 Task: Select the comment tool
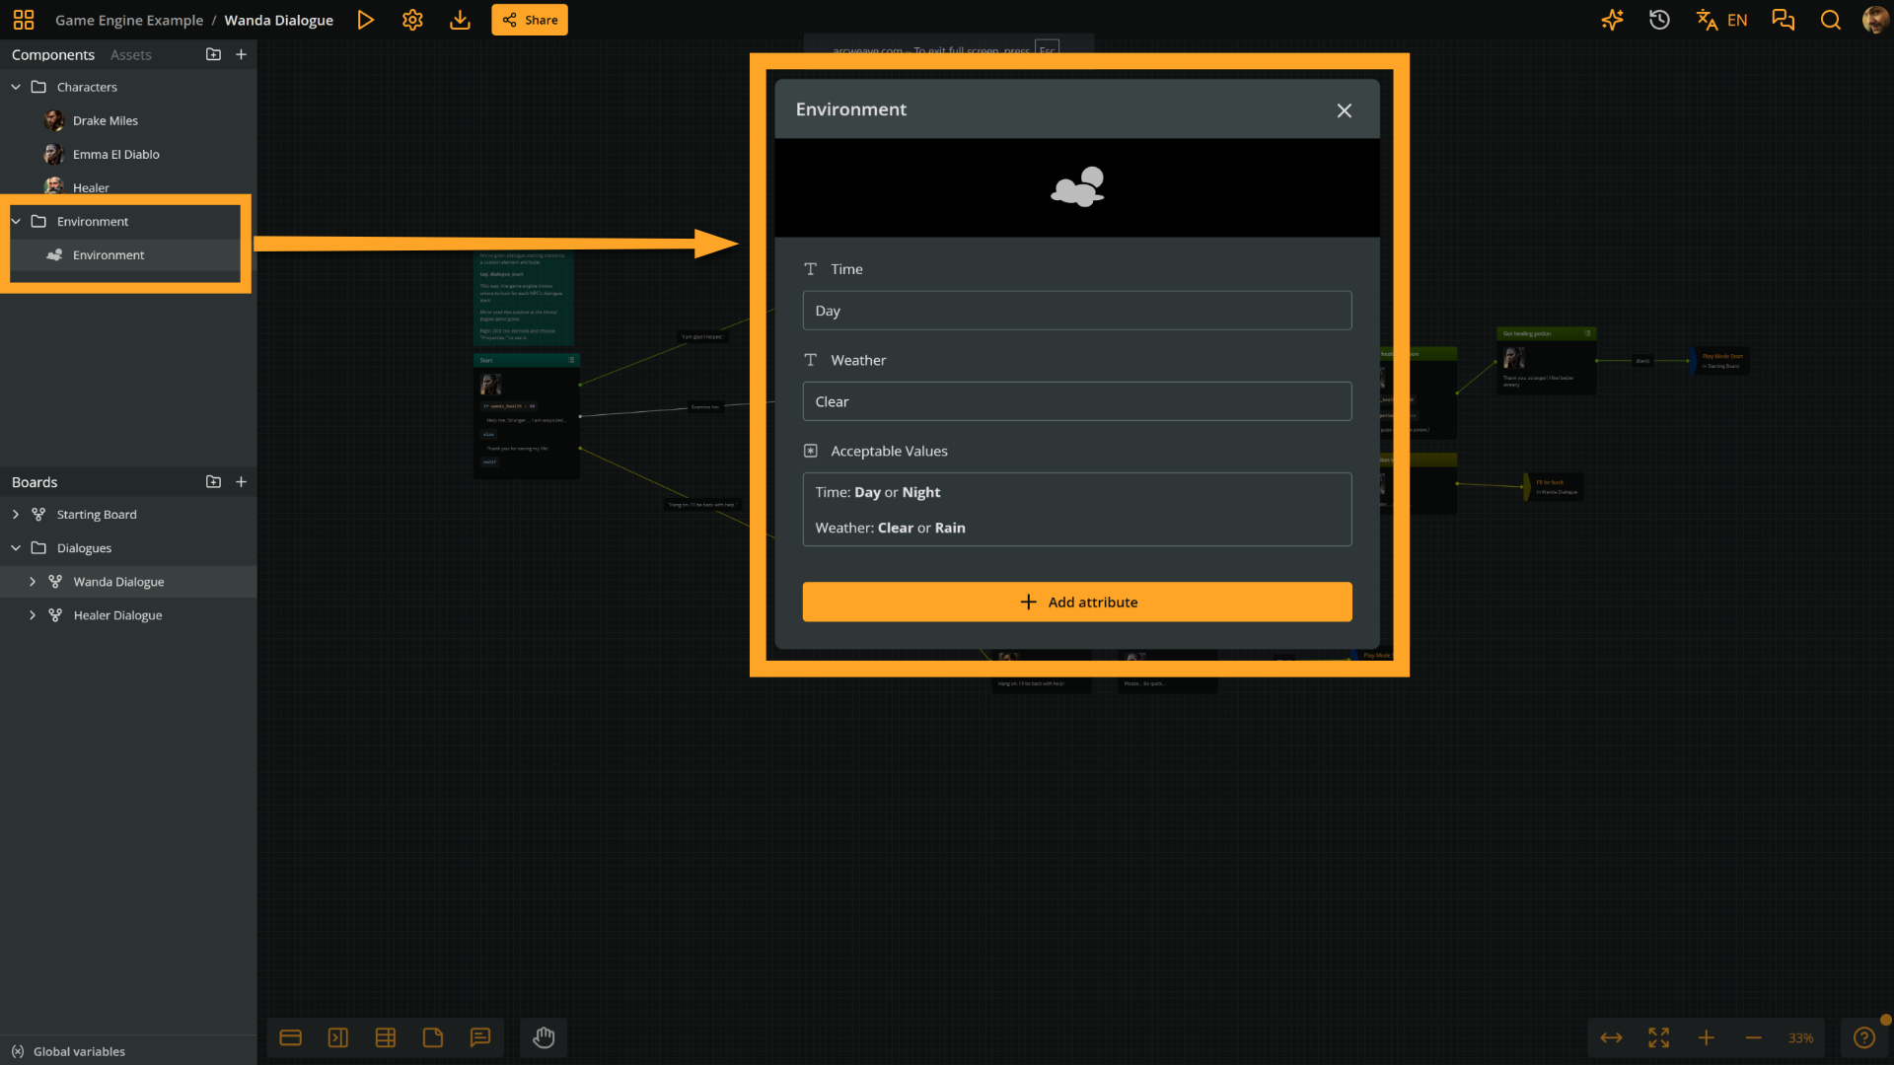coord(479,1037)
